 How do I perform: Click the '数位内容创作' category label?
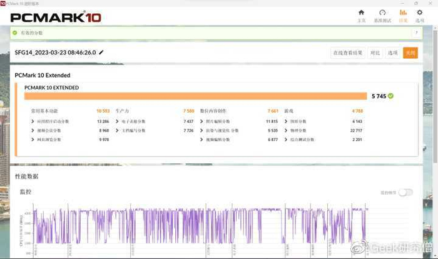[x=213, y=111]
